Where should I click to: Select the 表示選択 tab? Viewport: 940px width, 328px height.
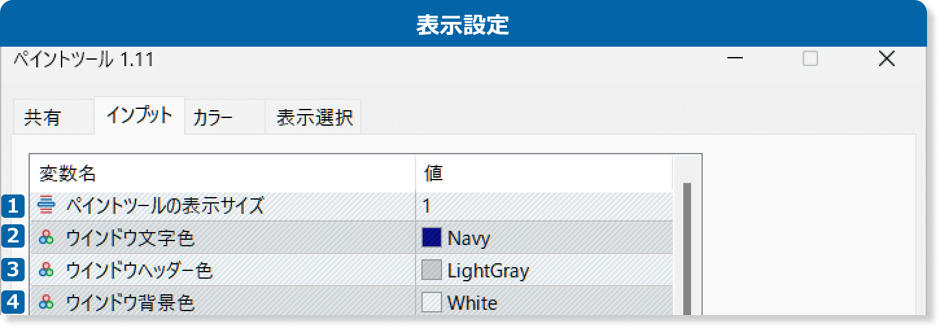pos(314,118)
